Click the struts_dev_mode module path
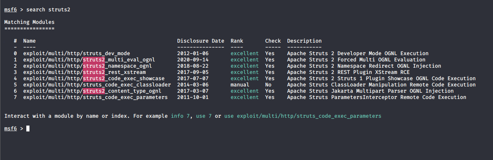Screen dimensions: 493x160 [76, 53]
